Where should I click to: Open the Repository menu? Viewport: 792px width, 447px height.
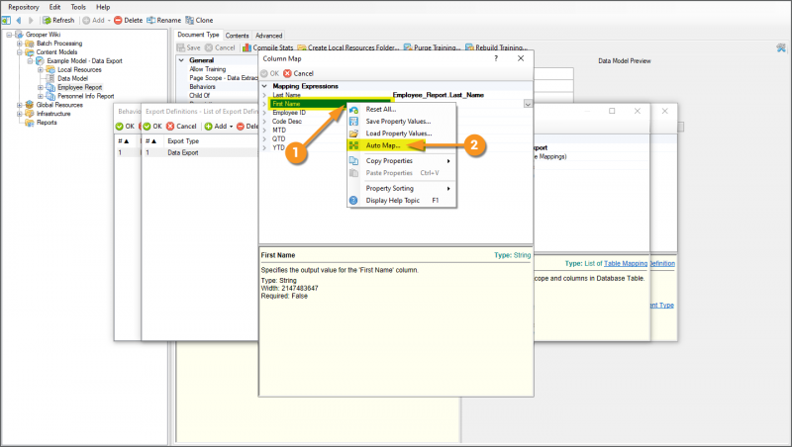click(x=23, y=7)
